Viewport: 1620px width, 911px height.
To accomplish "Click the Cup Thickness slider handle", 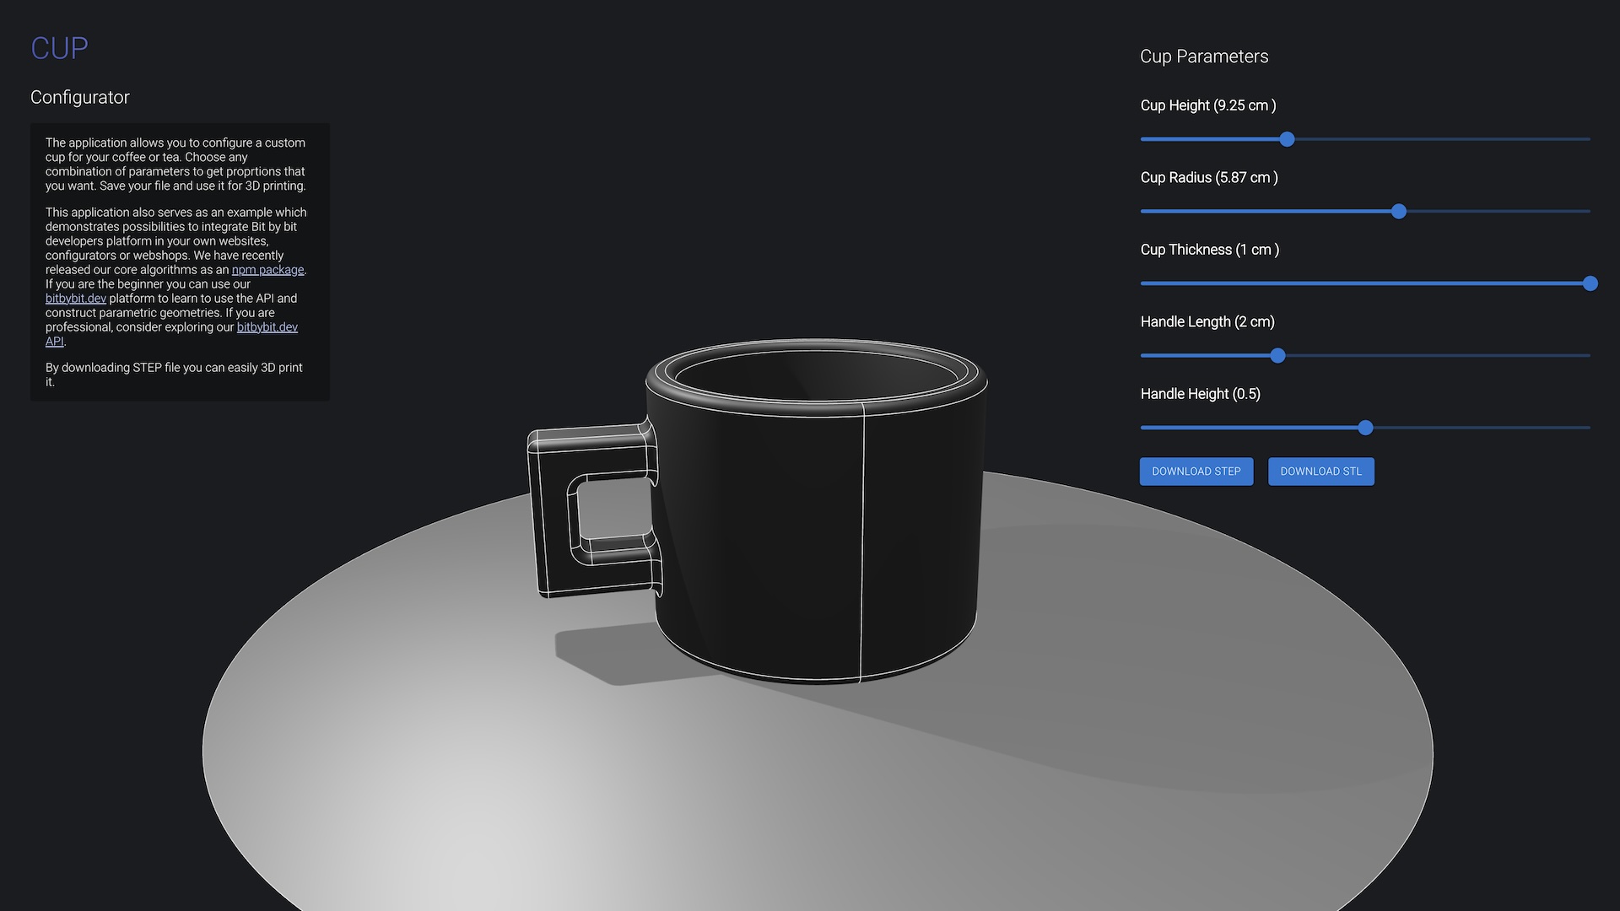I will coord(1590,283).
